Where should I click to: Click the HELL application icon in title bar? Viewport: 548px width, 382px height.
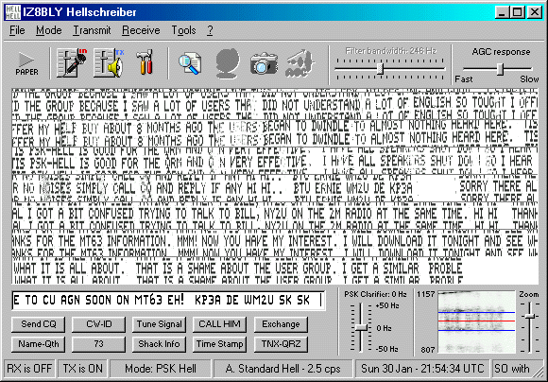12,12
